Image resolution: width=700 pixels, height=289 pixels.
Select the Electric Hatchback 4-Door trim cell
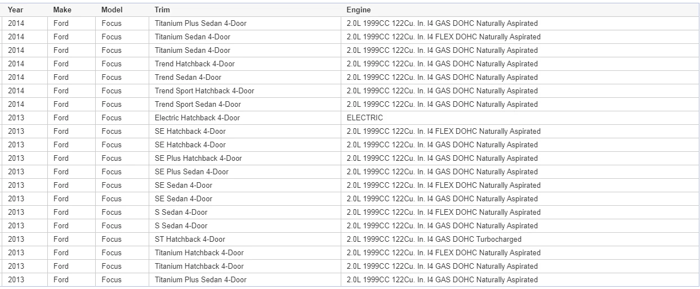point(245,118)
